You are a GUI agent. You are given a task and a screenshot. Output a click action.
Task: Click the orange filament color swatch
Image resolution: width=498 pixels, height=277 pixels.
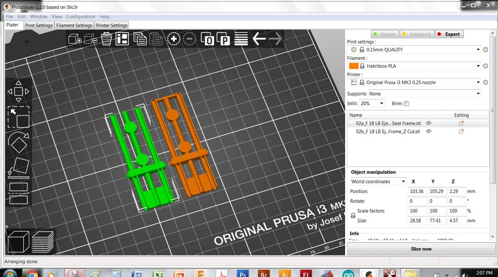pyautogui.click(x=354, y=66)
